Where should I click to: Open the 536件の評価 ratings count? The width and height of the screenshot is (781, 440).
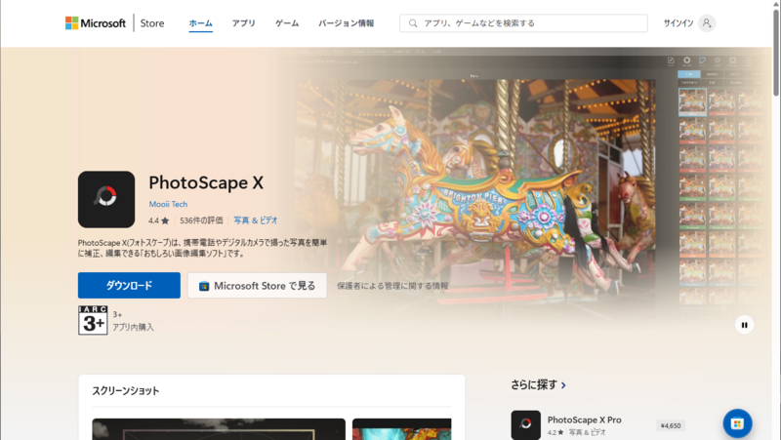201,220
